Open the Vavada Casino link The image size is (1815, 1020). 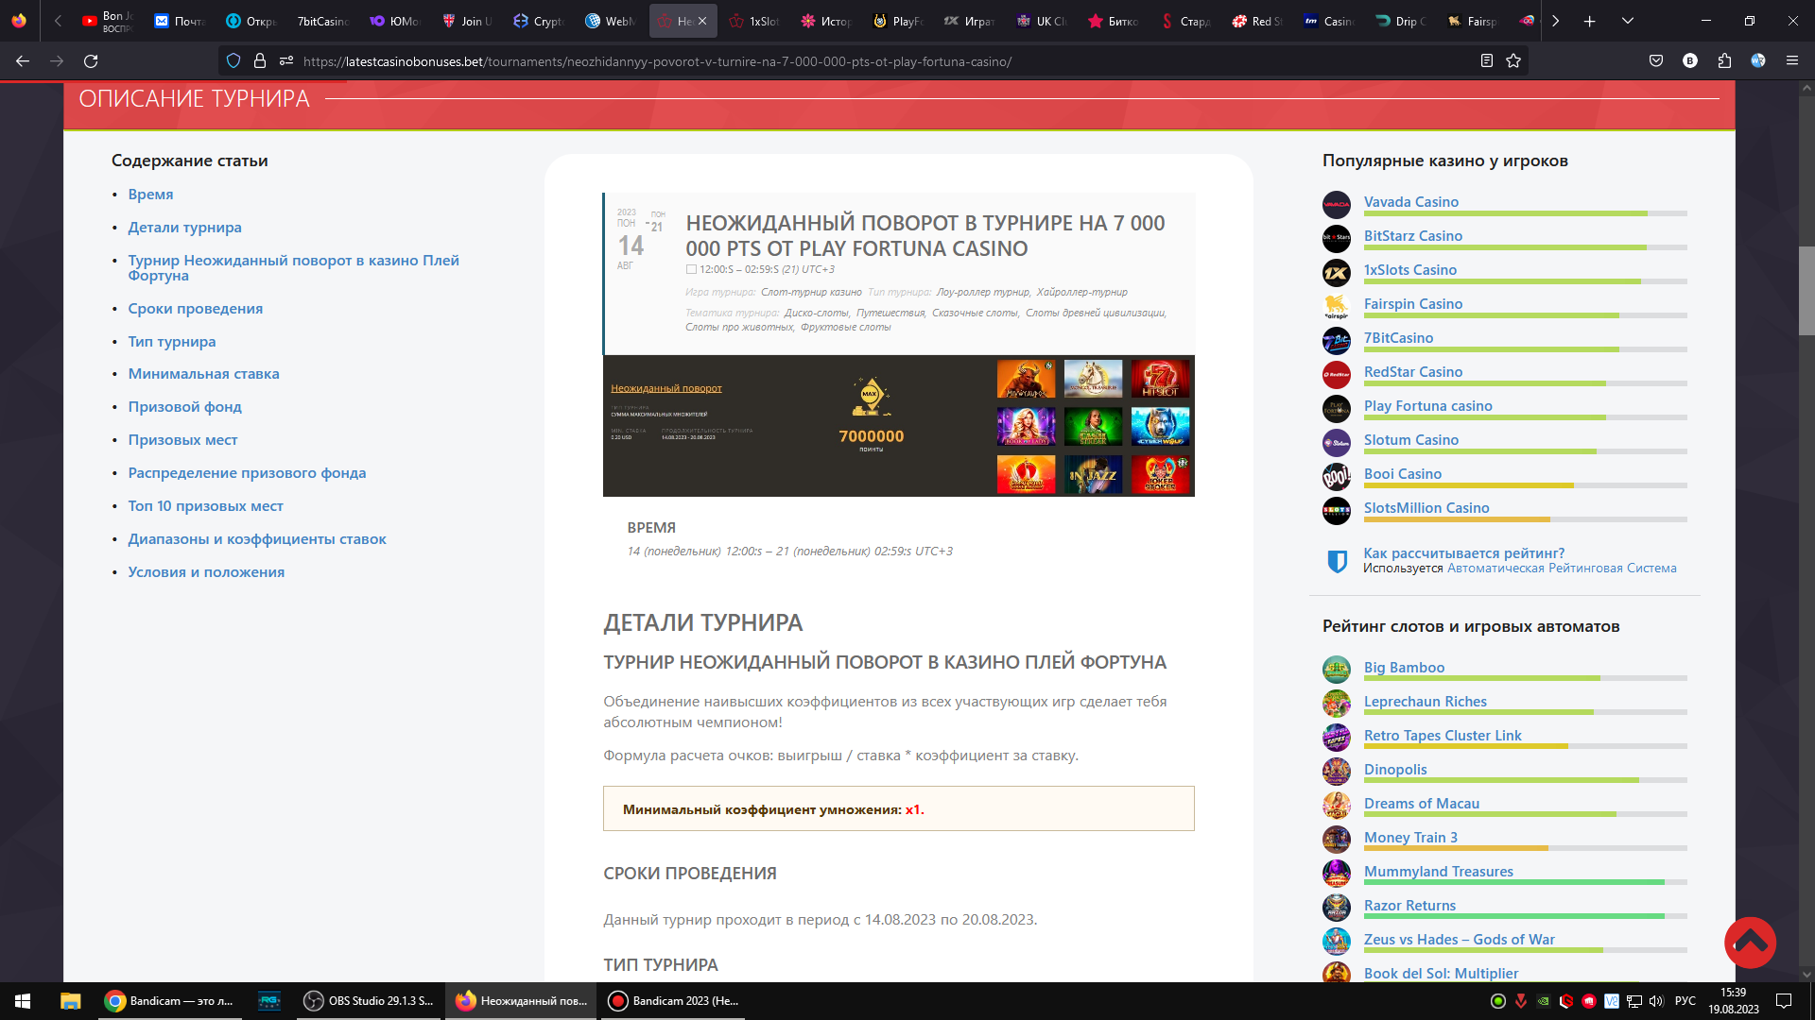point(1410,202)
